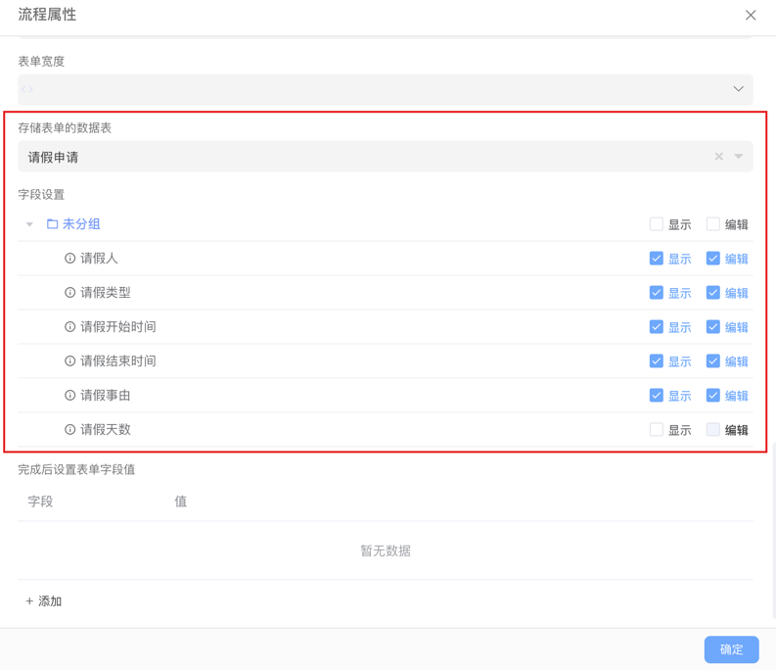Select the 请假结束时间 field row label
This screenshot has height=670, width=776.
117,361
